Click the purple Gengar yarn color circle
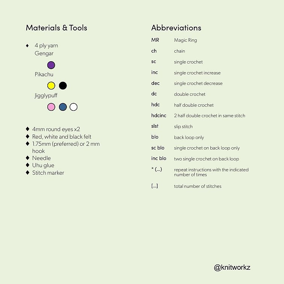 [x=51, y=65]
